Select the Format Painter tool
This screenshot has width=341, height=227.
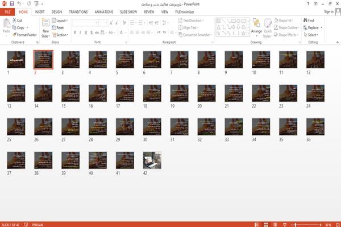pos(25,35)
